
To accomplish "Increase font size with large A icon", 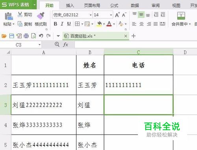I will (117, 15).
